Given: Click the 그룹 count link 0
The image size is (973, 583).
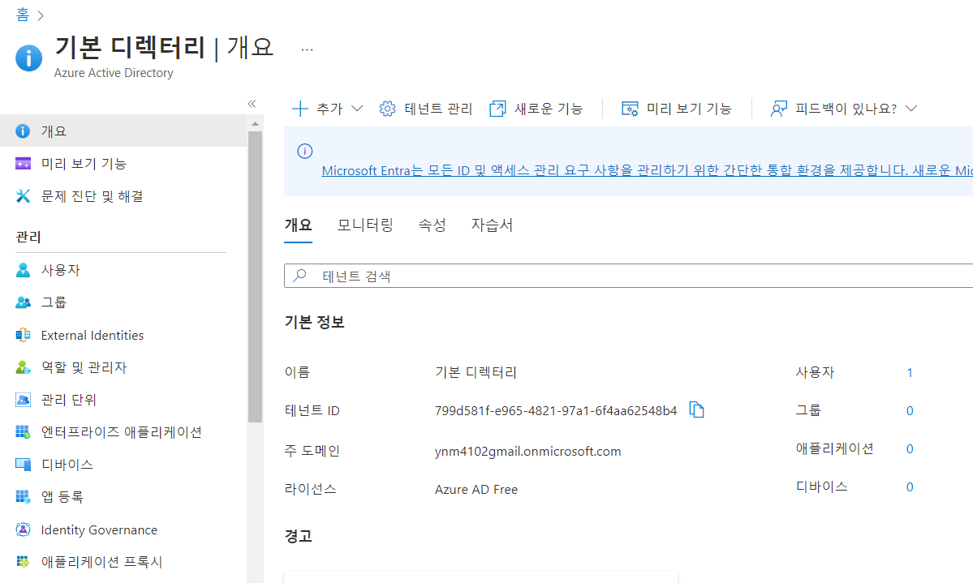Looking at the screenshot, I should tap(910, 410).
